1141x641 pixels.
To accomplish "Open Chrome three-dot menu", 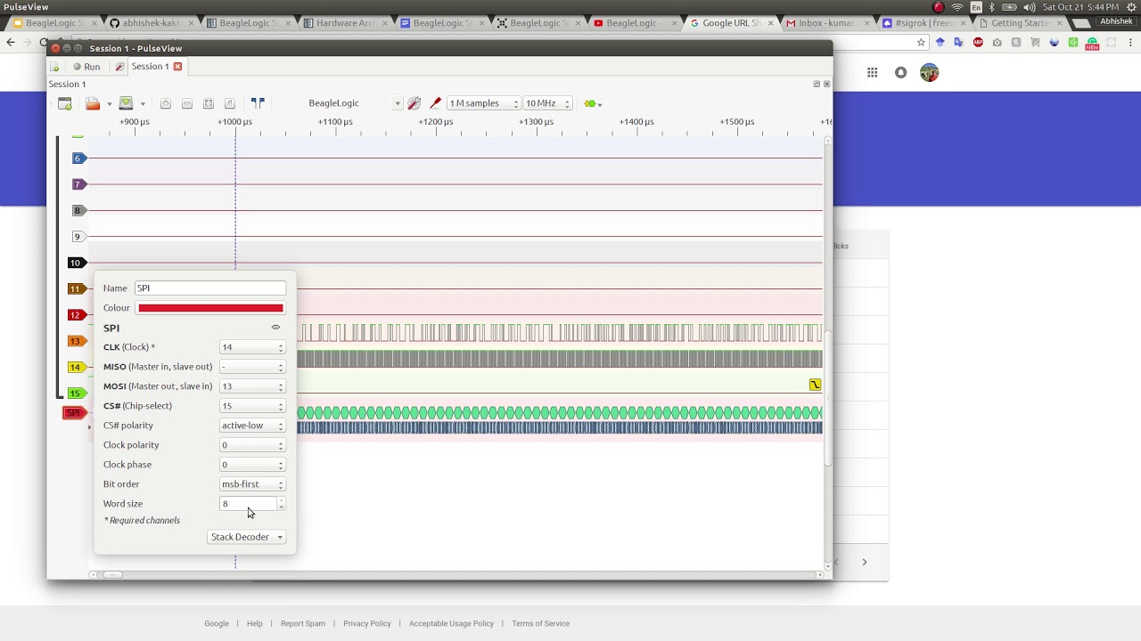I will pyautogui.click(x=1130, y=42).
